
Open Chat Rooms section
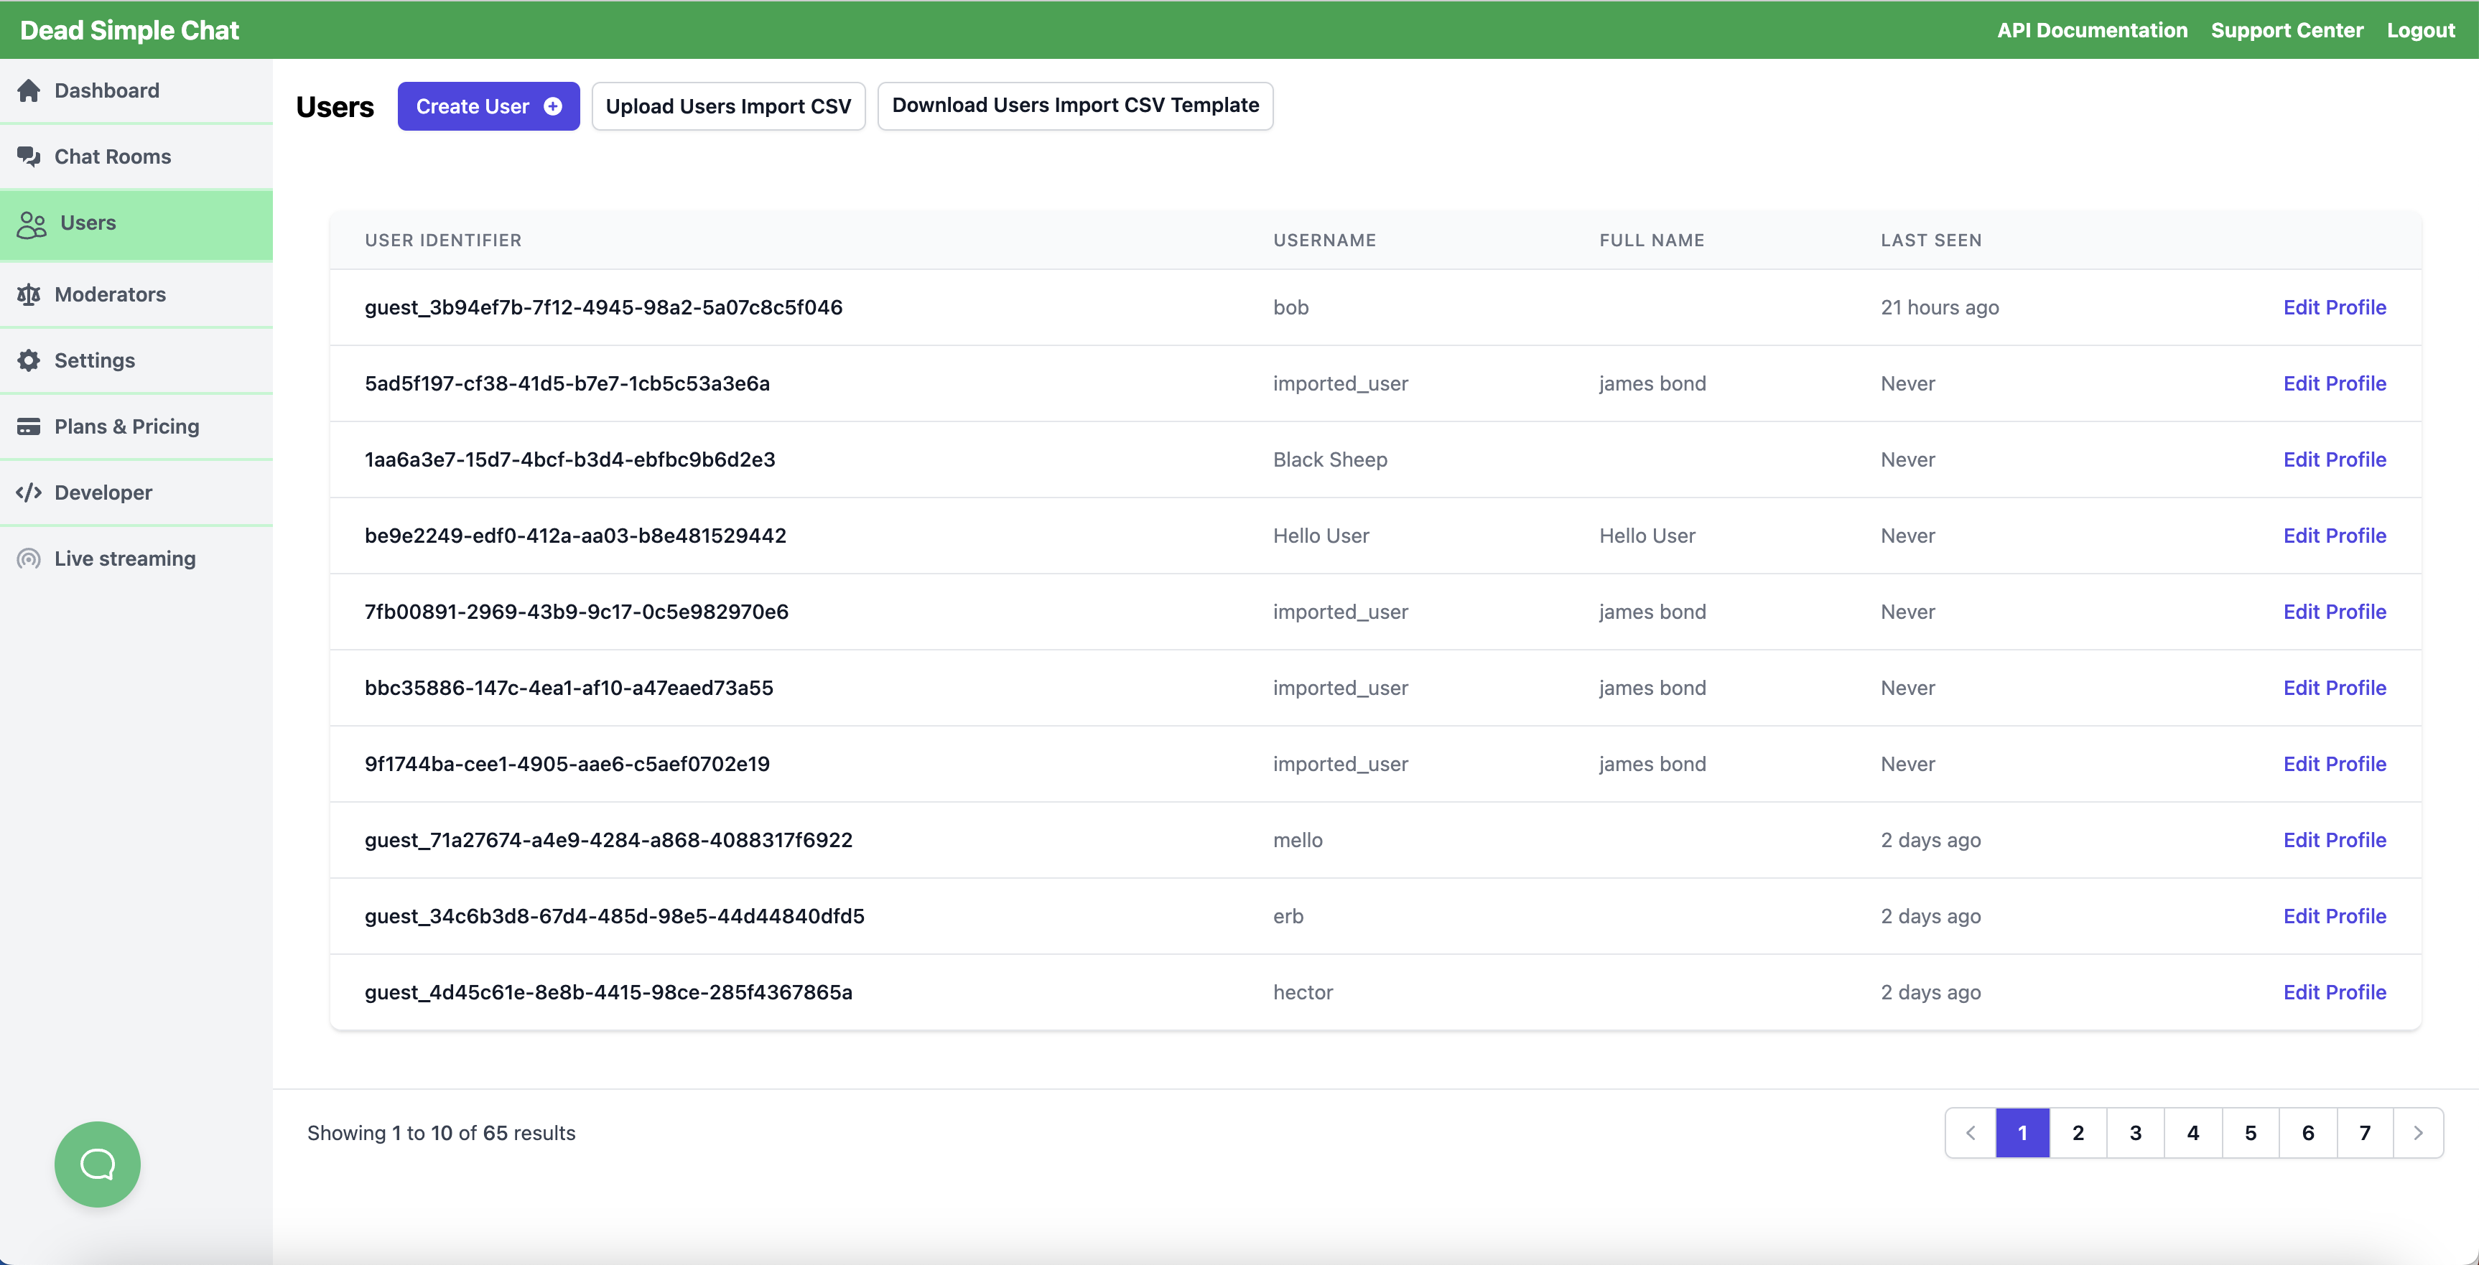(136, 157)
